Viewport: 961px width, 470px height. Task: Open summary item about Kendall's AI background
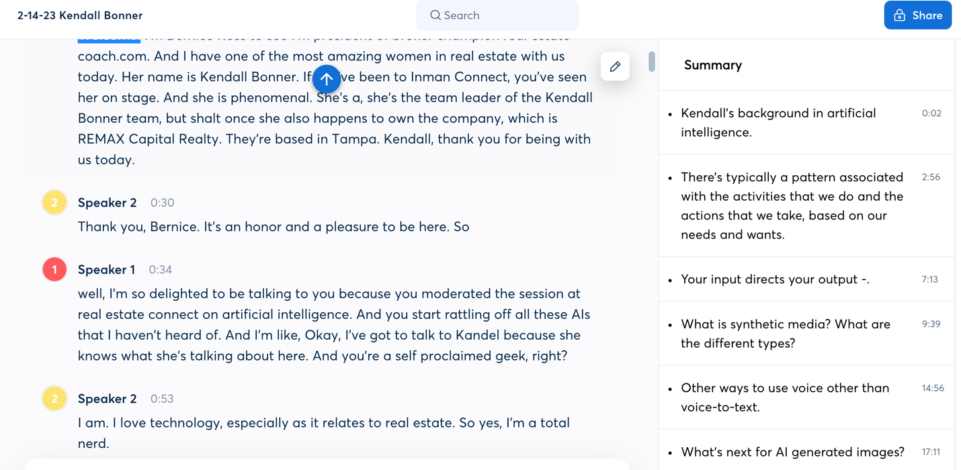click(778, 122)
